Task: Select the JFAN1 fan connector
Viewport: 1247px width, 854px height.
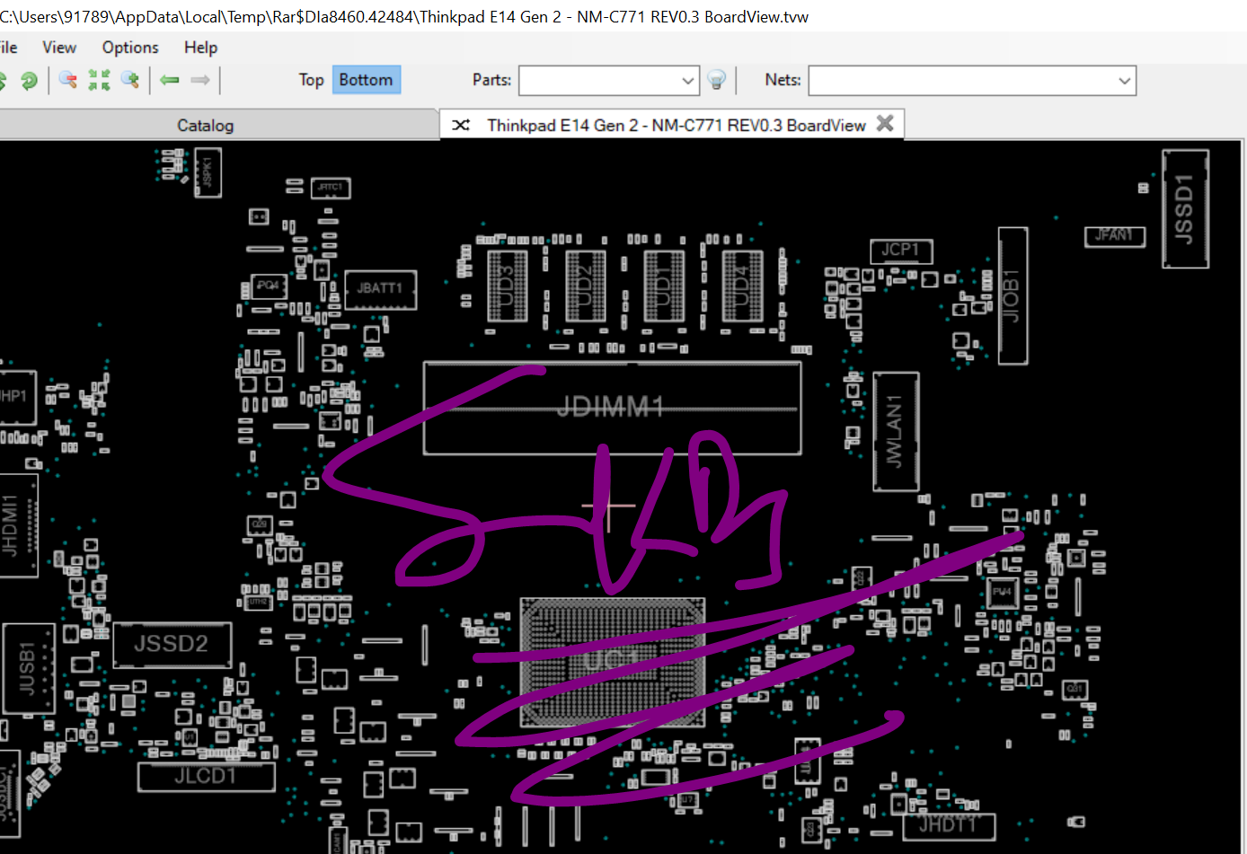Action: click(1114, 236)
